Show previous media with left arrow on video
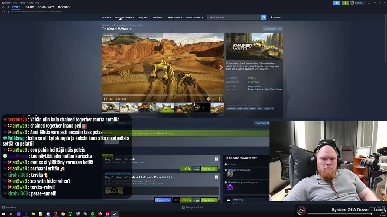 coord(105,68)
